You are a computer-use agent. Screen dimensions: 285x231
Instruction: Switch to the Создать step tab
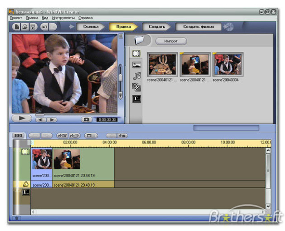(156, 27)
